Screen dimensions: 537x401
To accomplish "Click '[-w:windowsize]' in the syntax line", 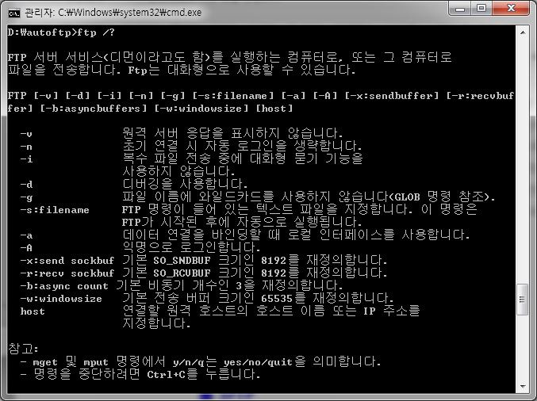I will (x=201, y=109).
